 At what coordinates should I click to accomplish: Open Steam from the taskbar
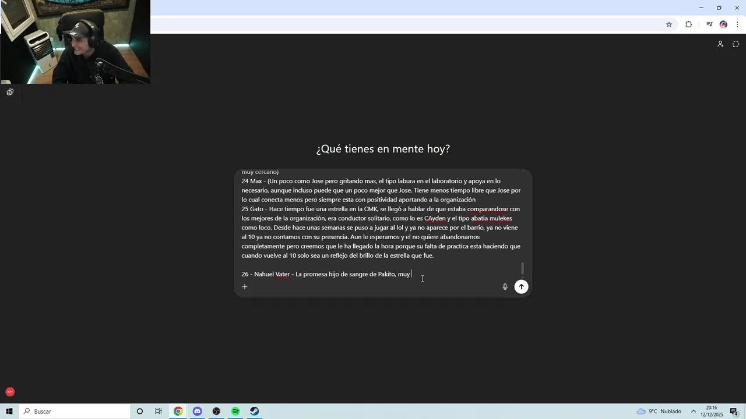click(x=255, y=411)
